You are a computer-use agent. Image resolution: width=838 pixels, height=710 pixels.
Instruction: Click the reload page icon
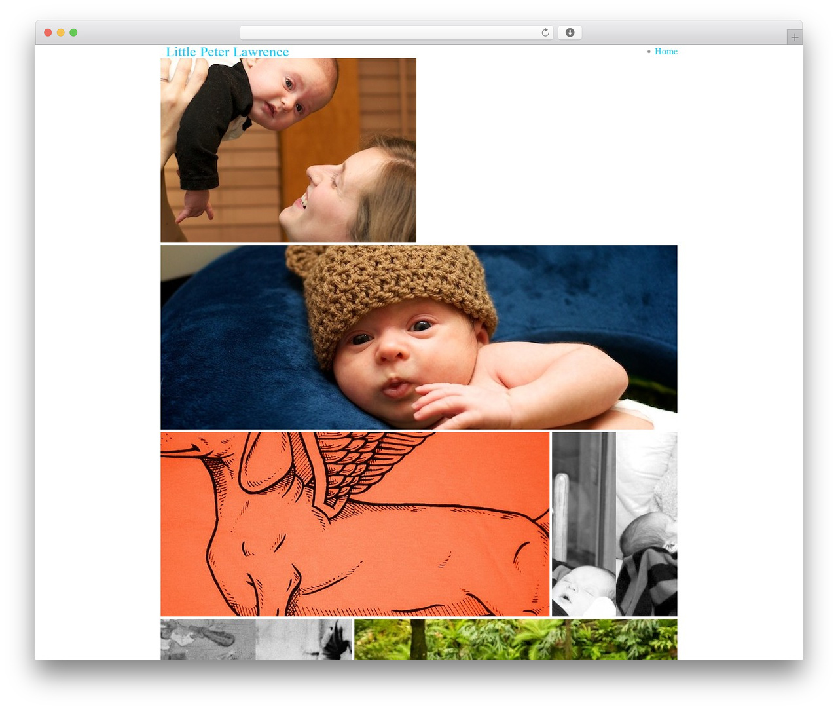point(545,33)
